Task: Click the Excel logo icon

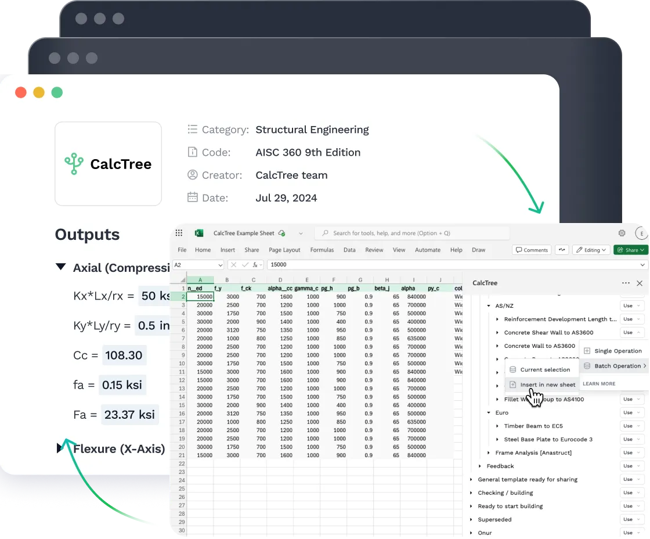Action: pos(199,233)
